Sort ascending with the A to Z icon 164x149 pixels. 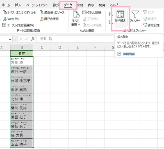109,14
